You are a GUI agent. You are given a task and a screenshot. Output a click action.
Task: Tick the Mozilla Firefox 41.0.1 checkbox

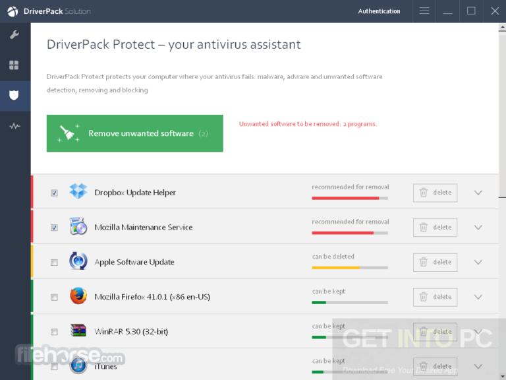pos(54,298)
